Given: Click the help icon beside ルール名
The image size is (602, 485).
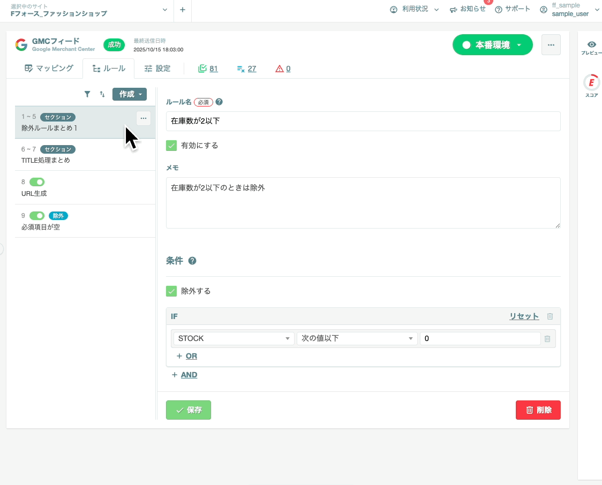Looking at the screenshot, I should click(x=219, y=102).
